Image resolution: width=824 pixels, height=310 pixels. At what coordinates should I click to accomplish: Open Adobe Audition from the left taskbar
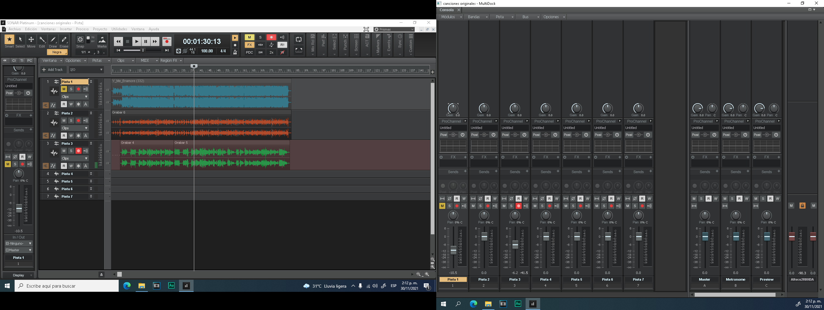[171, 286]
